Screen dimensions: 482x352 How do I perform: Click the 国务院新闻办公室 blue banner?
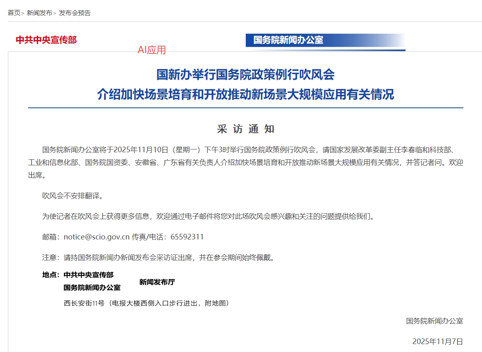(x=325, y=40)
